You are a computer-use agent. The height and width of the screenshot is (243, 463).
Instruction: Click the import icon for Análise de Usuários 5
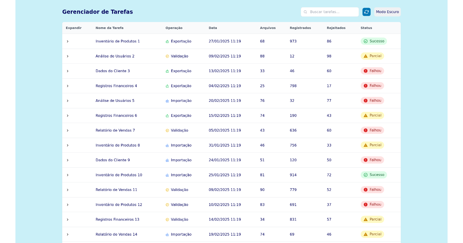pyautogui.click(x=167, y=101)
